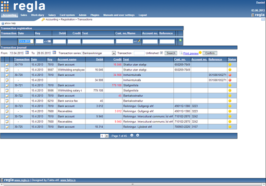This screenshot has height=186, width=266.
Task: Click the Confirm button
Action: pos(210,53)
